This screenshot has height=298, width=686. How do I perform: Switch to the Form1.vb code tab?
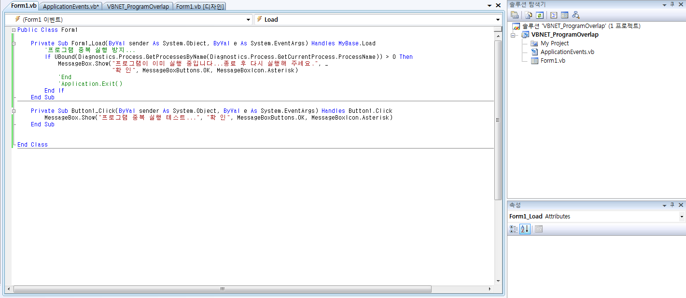point(23,6)
